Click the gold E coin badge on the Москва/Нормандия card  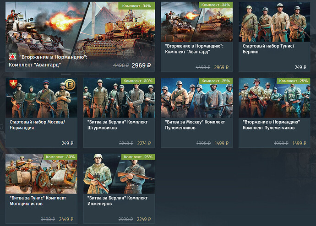tap(70, 85)
